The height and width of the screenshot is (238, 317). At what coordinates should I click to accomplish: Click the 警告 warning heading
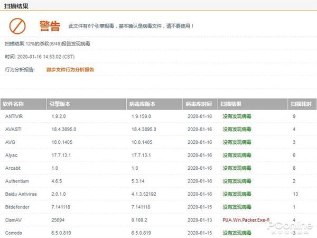tap(50, 26)
